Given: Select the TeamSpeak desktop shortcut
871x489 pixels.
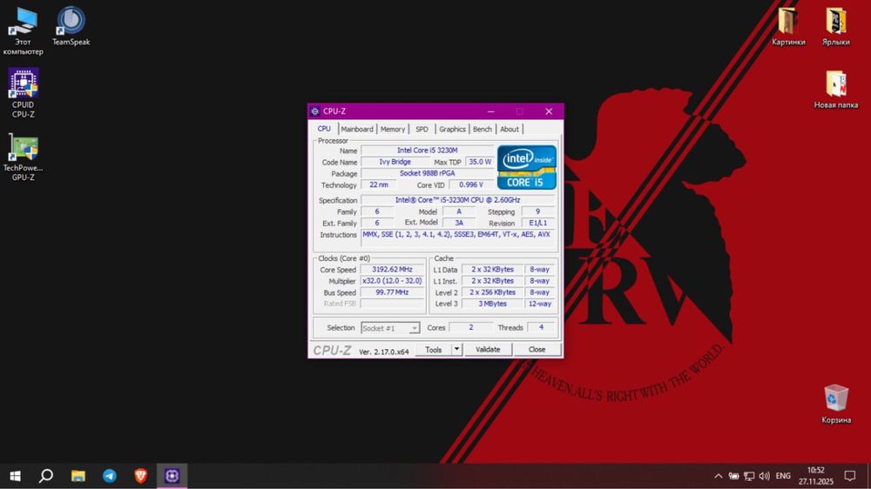Looking at the screenshot, I should click(71, 26).
